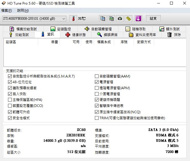190x161 pixels.
Task: Expand the ST14000VN0008 drive selection dropdown
Action: (x=34, y=19)
